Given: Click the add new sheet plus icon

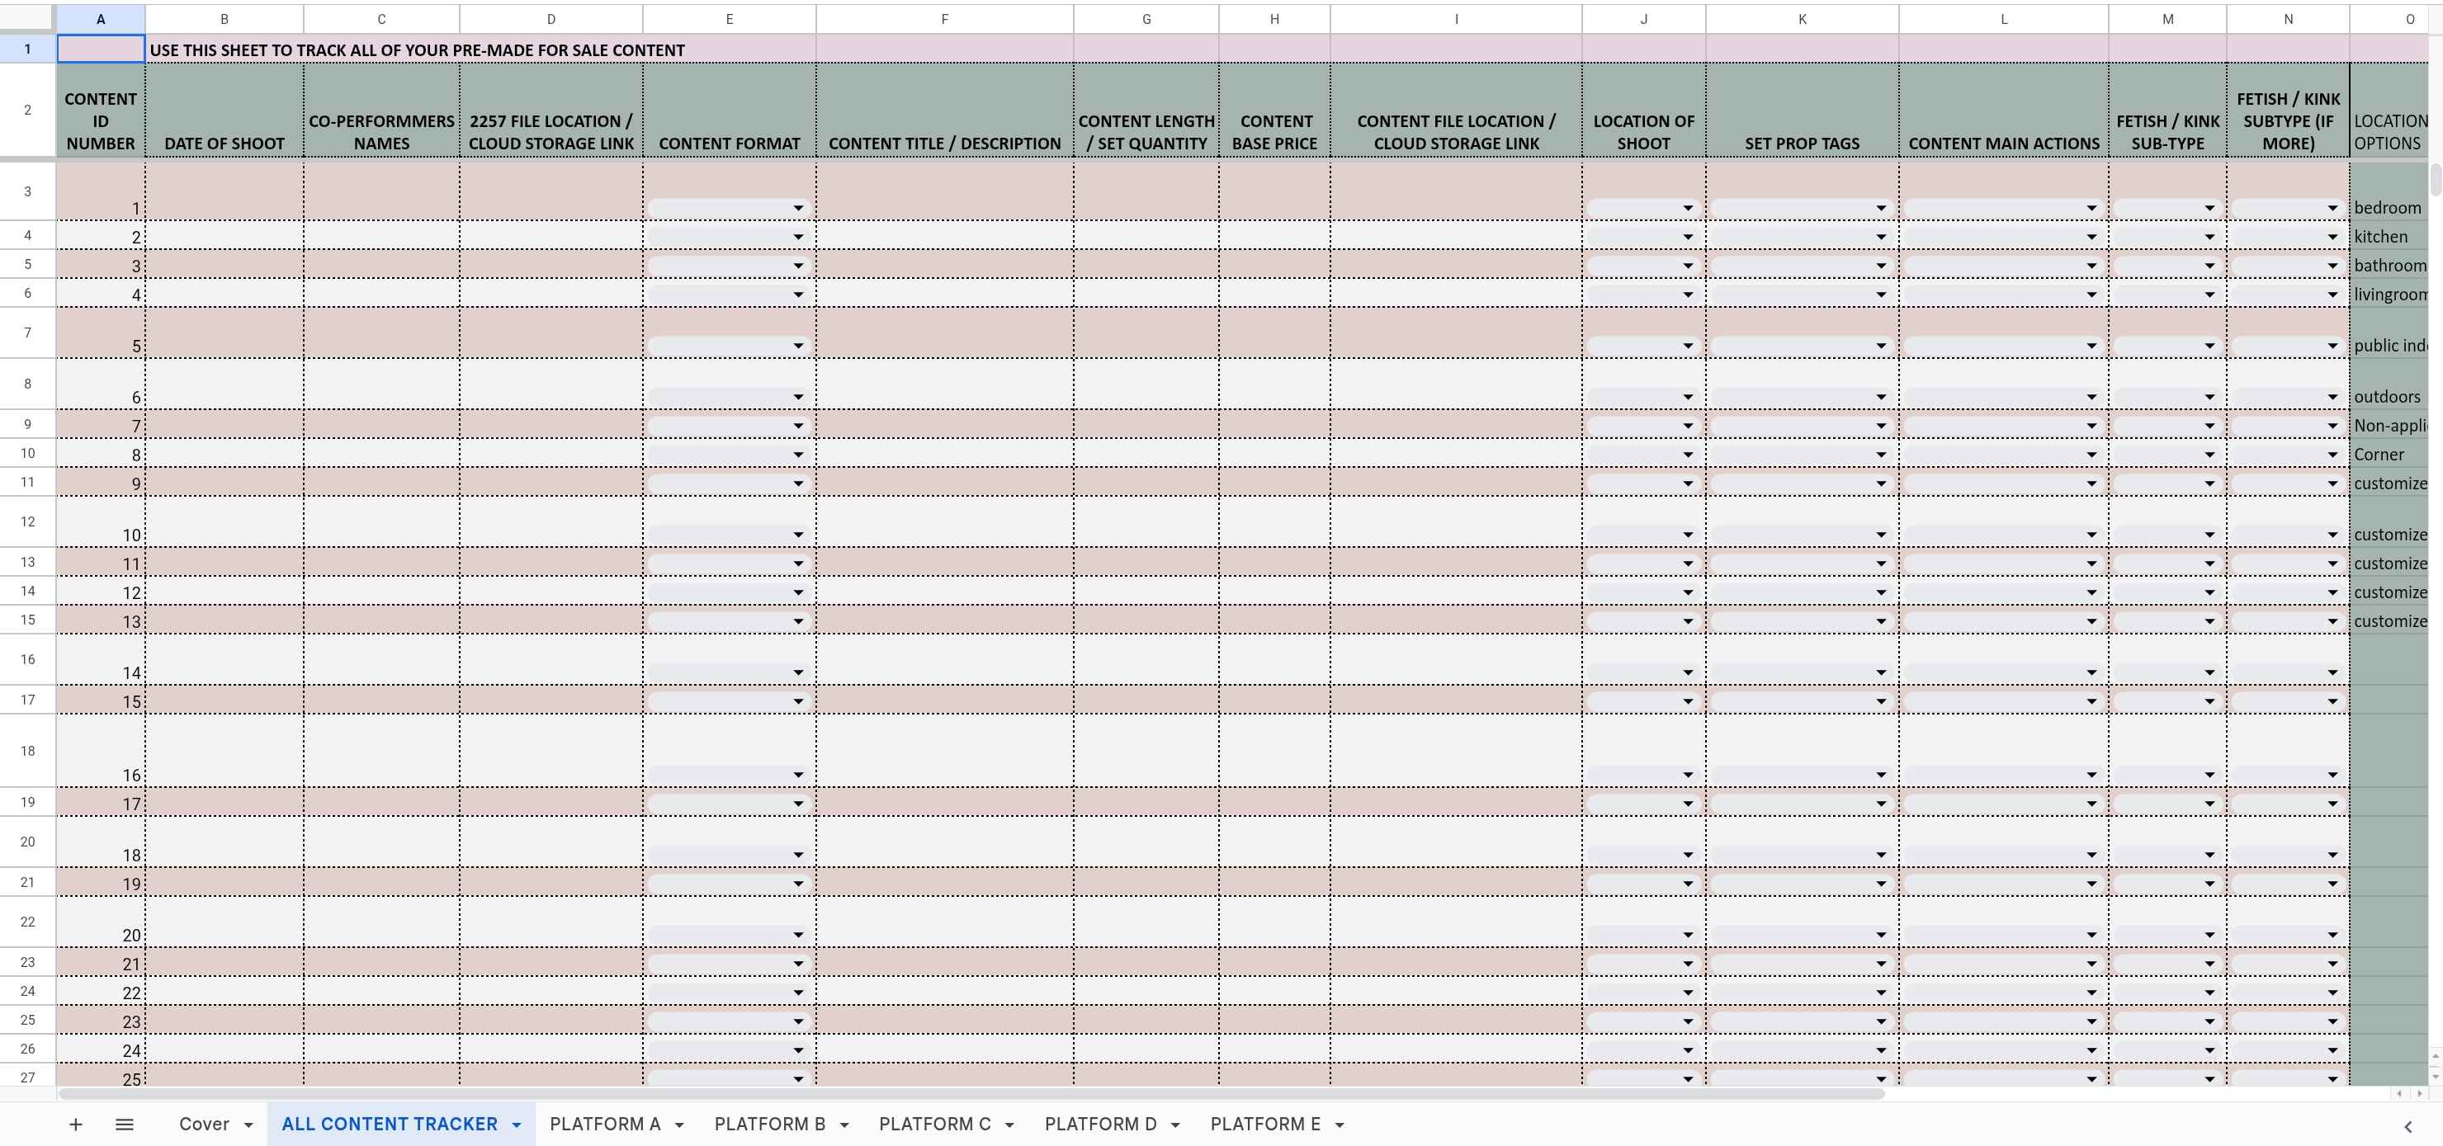Looking at the screenshot, I should [76, 1125].
